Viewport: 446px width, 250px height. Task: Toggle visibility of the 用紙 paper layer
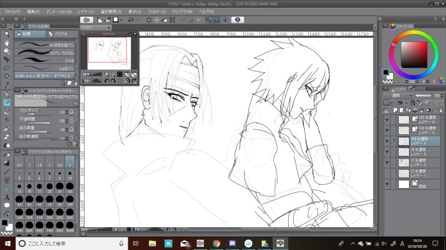[x=387, y=184]
